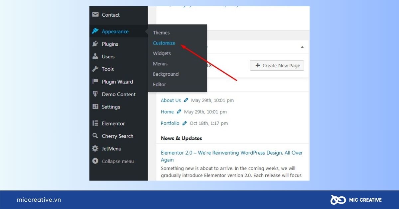Open Plugins via its plug icon

point(95,44)
